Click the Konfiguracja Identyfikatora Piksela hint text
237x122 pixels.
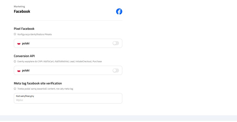coord(34,34)
